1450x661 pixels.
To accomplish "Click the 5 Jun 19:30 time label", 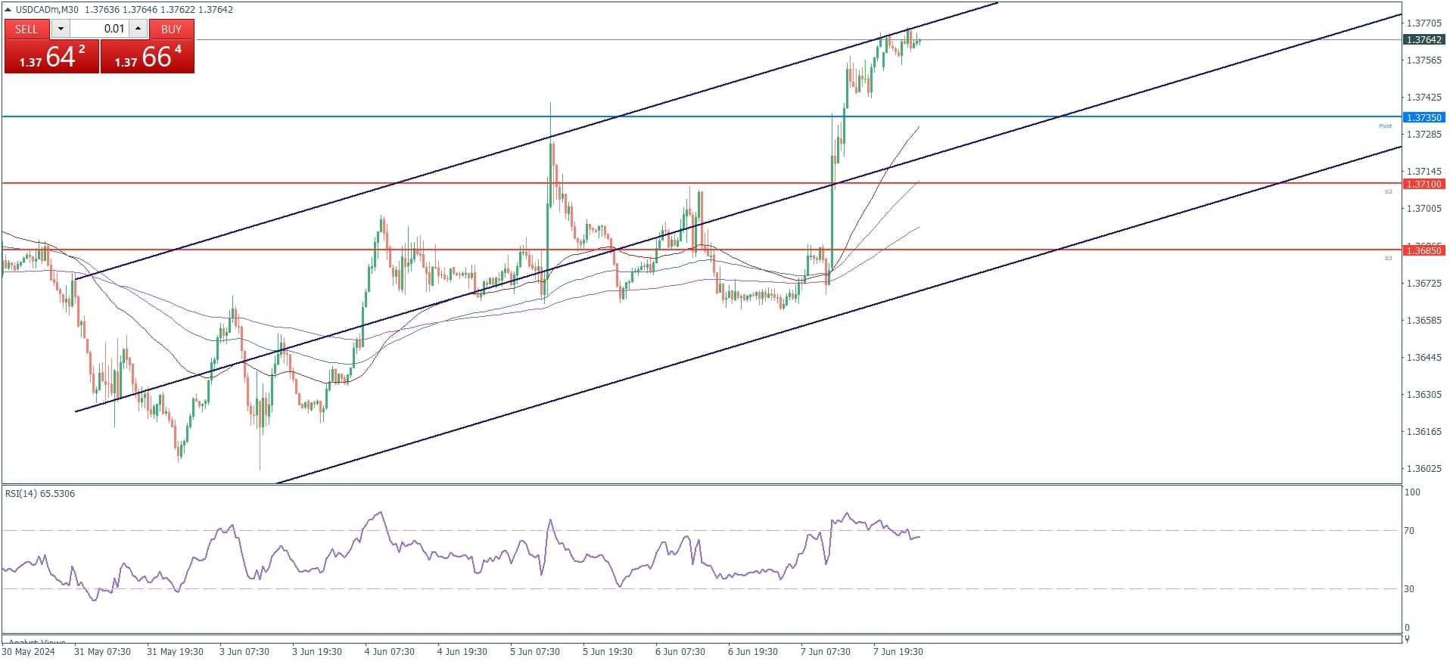I will click(608, 652).
